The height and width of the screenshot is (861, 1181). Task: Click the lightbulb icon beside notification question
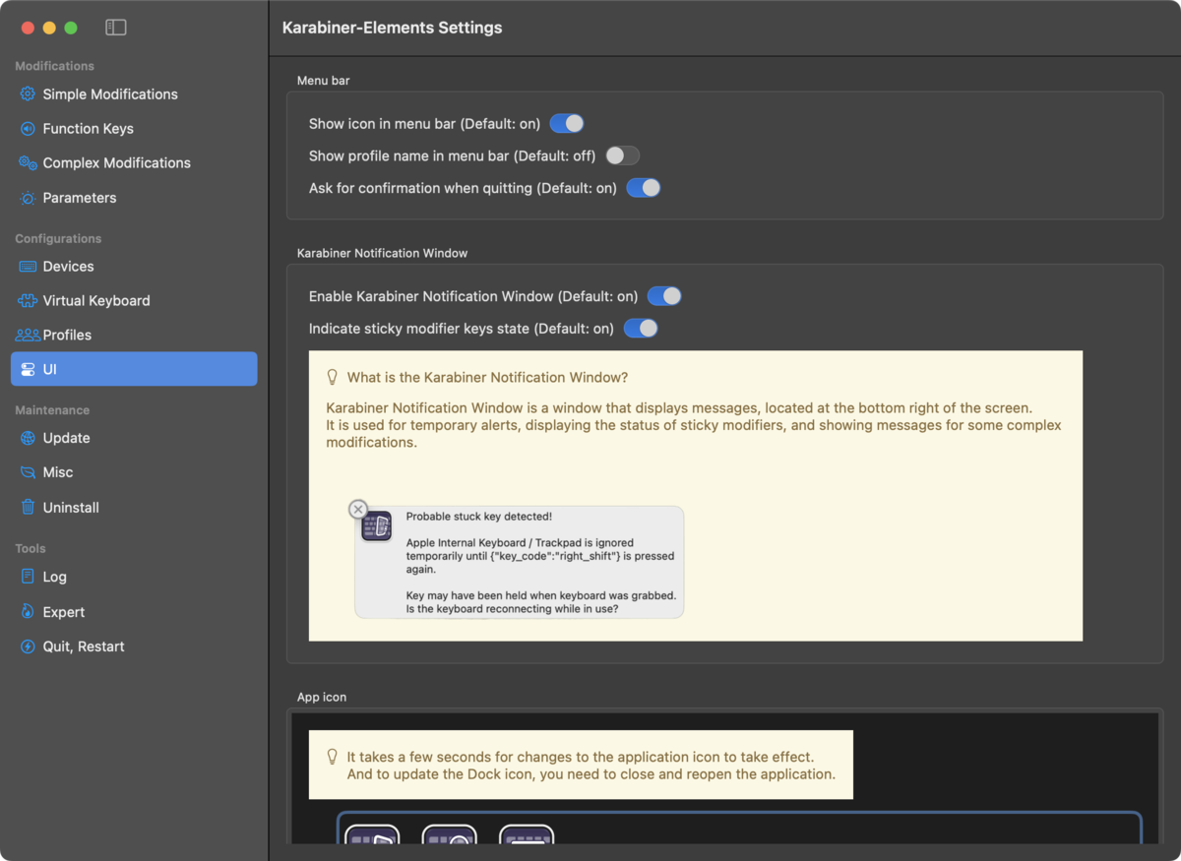(x=332, y=378)
